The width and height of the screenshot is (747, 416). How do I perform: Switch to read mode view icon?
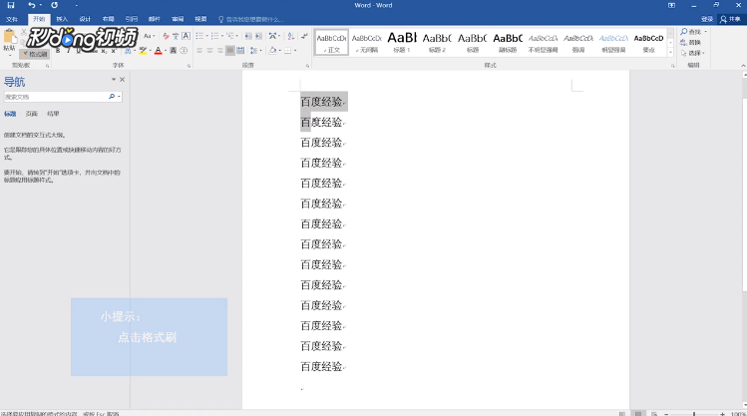621,414
